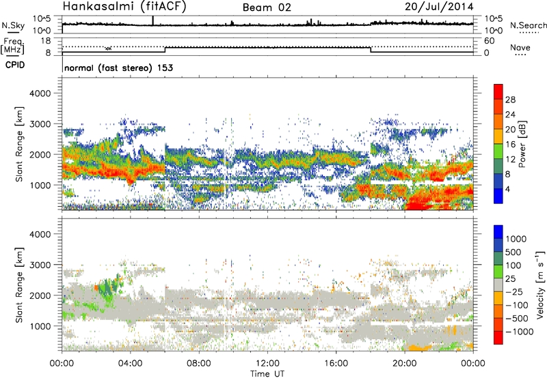Viewport: 547px width, 378px height.
Task: Pick light green Power bar segment between 12 and 16
Action: (x=498, y=151)
